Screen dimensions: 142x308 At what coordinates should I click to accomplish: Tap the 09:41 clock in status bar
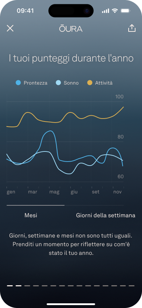[25, 10]
